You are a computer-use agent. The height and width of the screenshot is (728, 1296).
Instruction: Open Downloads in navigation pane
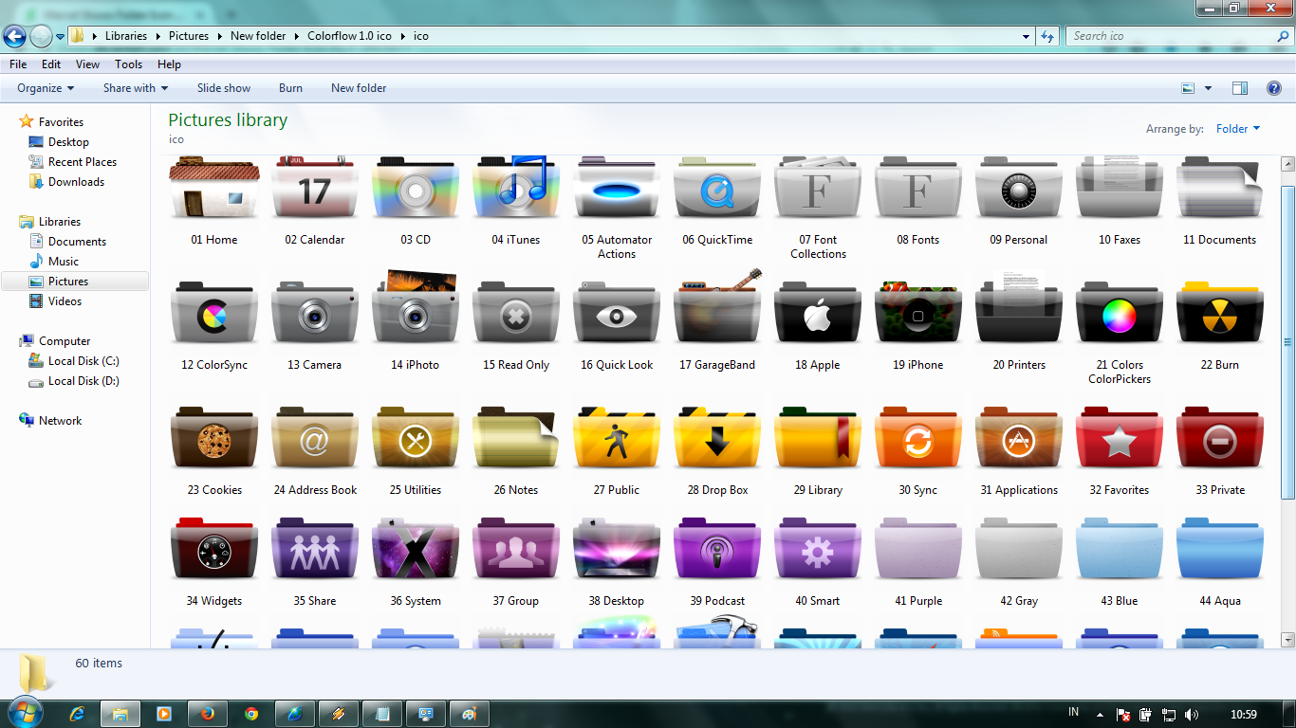pyautogui.click(x=76, y=182)
